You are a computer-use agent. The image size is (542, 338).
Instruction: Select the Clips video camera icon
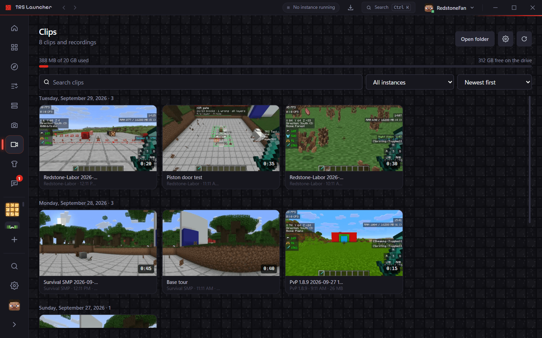(14, 145)
